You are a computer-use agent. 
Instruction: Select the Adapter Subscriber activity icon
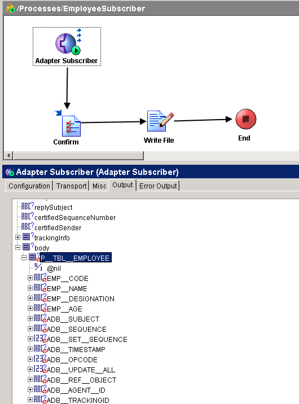[68, 43]
